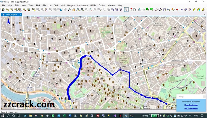Close the OSM Mapnik tab

(20, 14)
